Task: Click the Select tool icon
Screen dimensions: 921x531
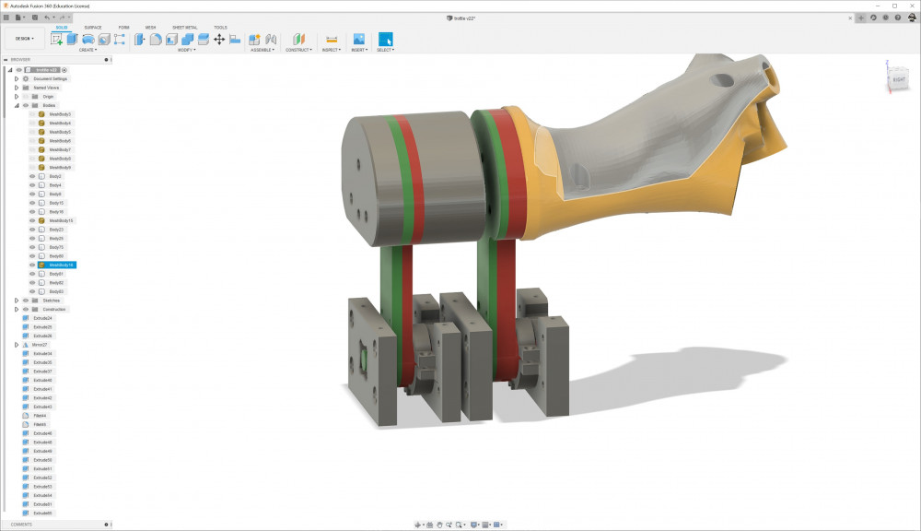Action: (385, 39)
